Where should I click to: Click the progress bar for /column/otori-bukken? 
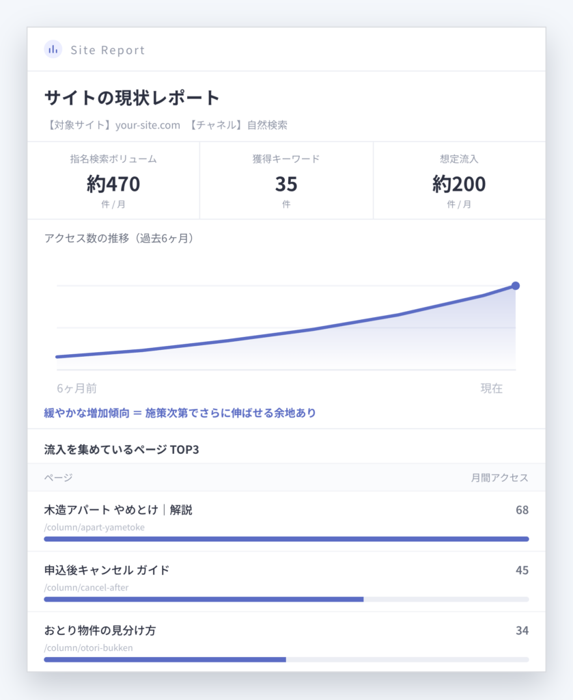click(286, 660)
